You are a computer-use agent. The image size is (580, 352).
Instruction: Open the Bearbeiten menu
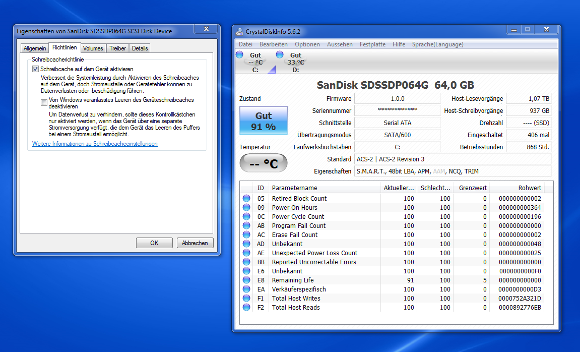[x=273, y=44]
